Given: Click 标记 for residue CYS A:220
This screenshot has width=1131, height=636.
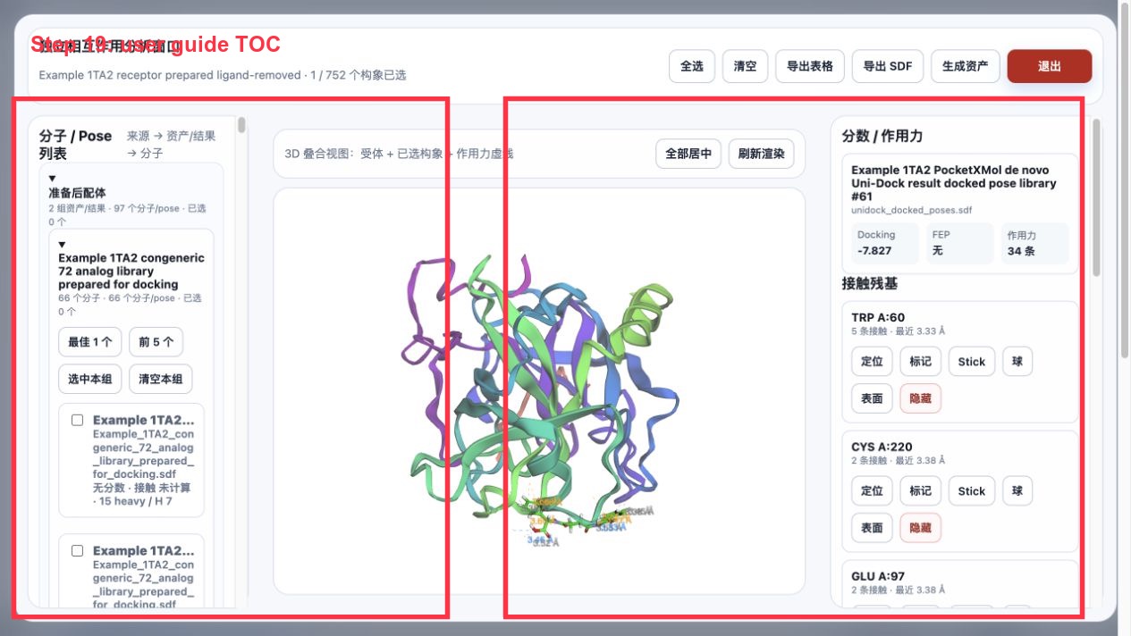Looking at the screenshot, I should coord(921,491).
